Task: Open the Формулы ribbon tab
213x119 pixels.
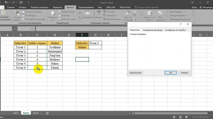Action: click(58, 7)
